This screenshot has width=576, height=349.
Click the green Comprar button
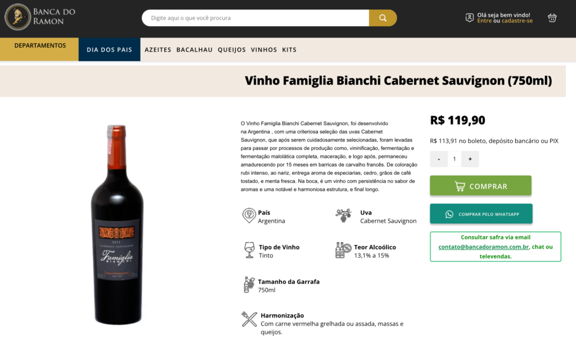click(x=480, y=186)
